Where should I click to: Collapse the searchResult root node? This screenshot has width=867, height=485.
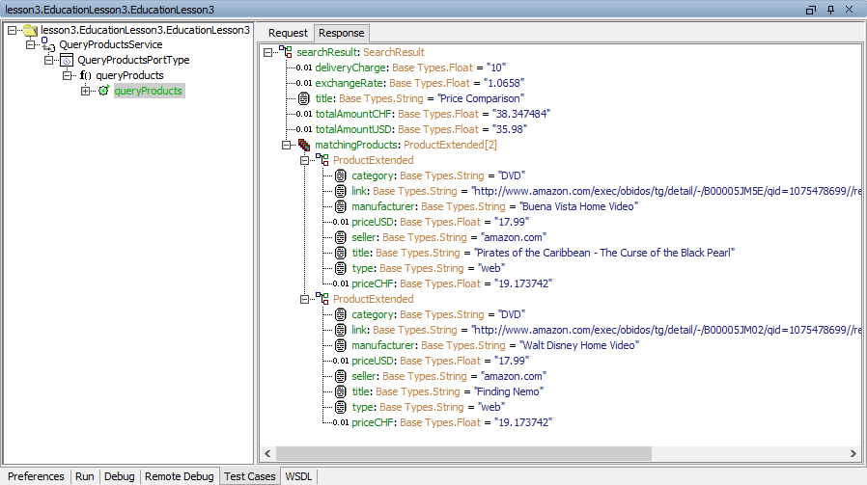(267, 52)
